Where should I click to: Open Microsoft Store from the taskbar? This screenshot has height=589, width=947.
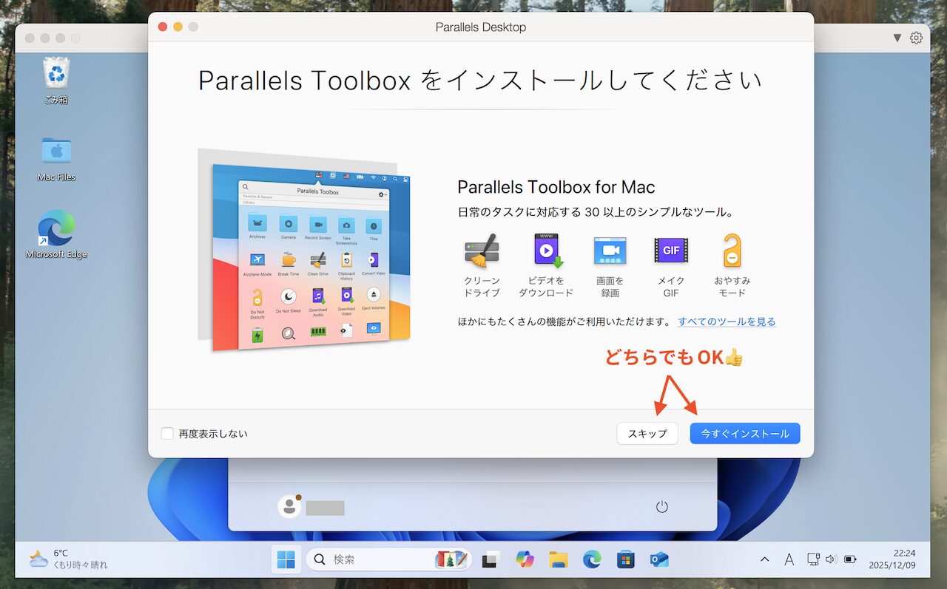click(625, 559)
